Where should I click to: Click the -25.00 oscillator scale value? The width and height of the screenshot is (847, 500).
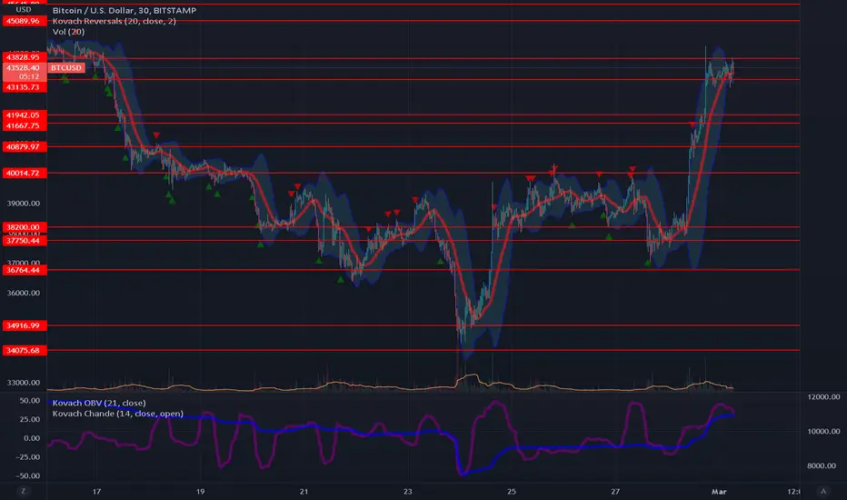27,457
